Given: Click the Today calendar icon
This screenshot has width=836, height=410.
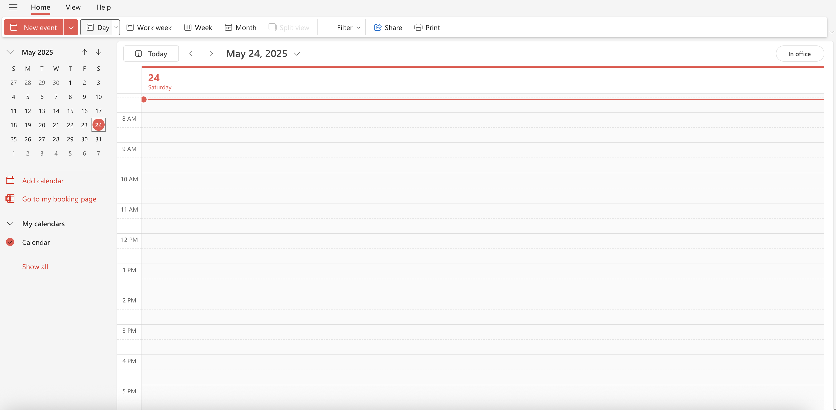Looking at the screenshot, I should tap(138, 54).
